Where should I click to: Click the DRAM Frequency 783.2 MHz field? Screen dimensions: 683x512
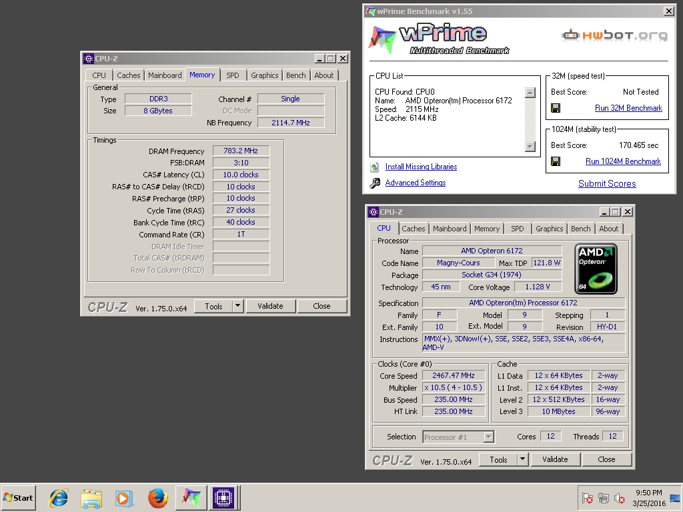click(x=241, y=151)
